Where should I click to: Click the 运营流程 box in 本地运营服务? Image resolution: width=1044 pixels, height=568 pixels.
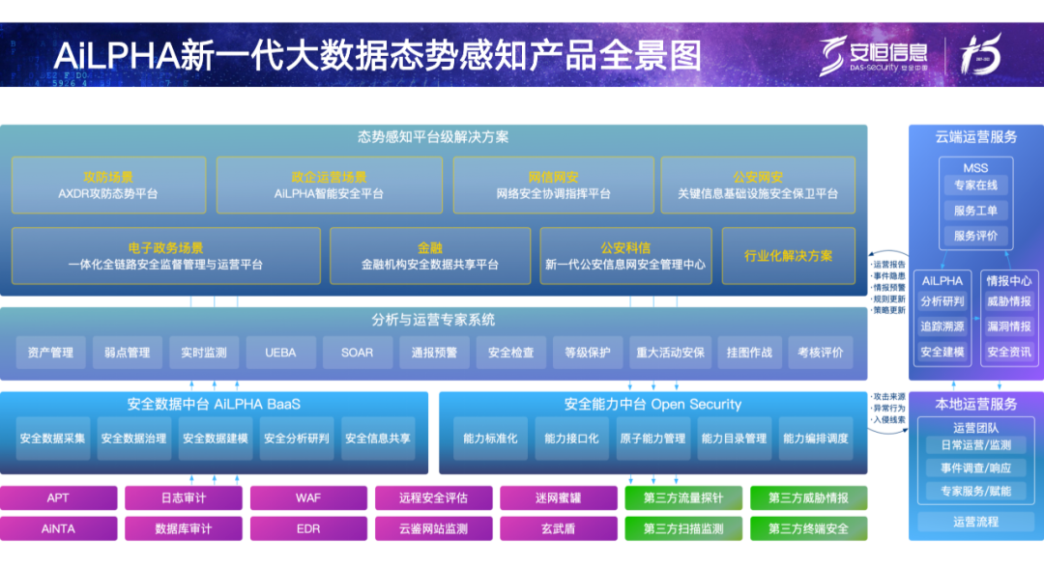(975, 522)
